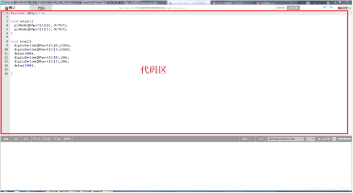The height and width of the screenshot is (193, 353).
Task: Open the 简体中文 language dropdown
Action: click(x=344, y=8)
